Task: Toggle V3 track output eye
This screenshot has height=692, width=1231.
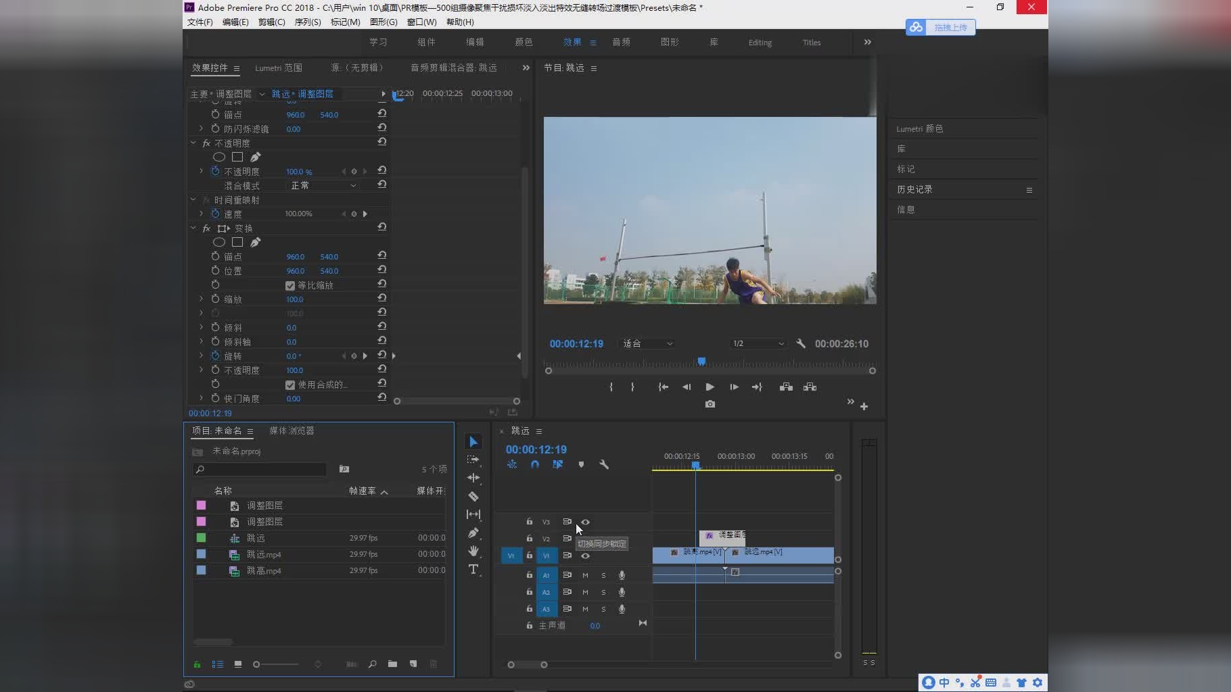Action: (586, 522)
